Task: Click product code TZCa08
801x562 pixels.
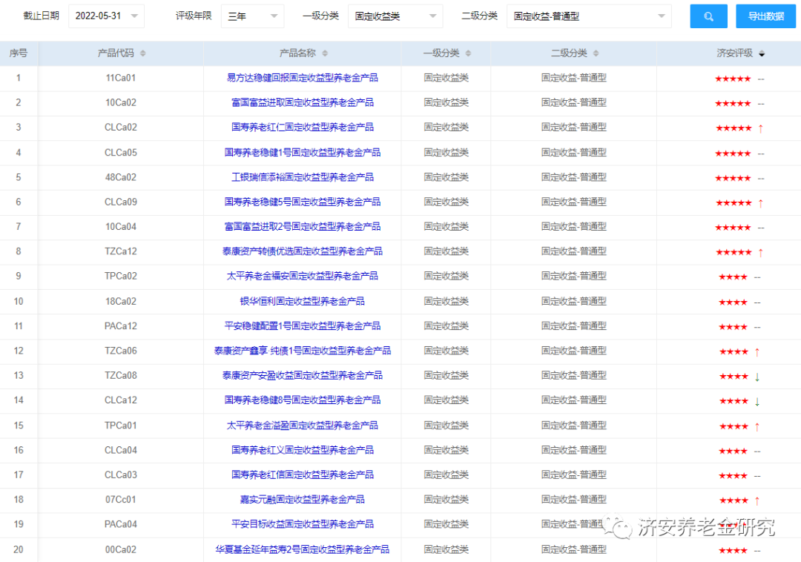Action: tap(121, 375)
